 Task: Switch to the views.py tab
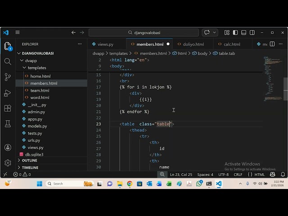[x=105, y=44]
